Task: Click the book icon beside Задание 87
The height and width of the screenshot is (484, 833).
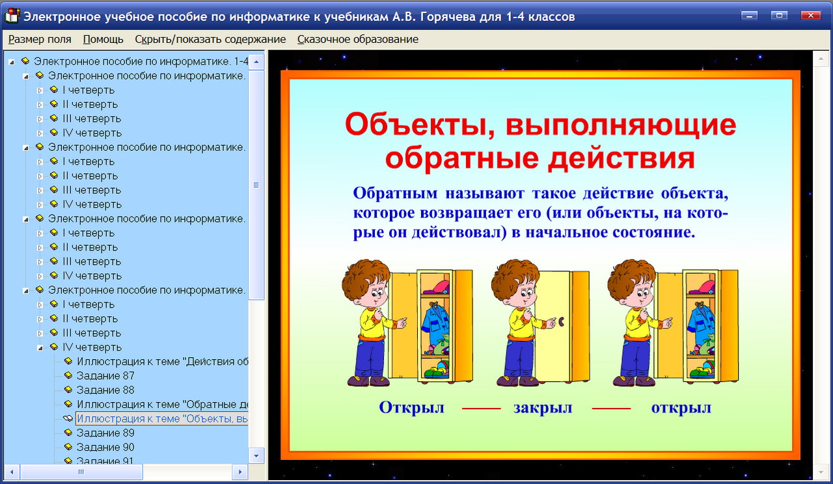Action: pyautogui.click(x=68, y=375)
